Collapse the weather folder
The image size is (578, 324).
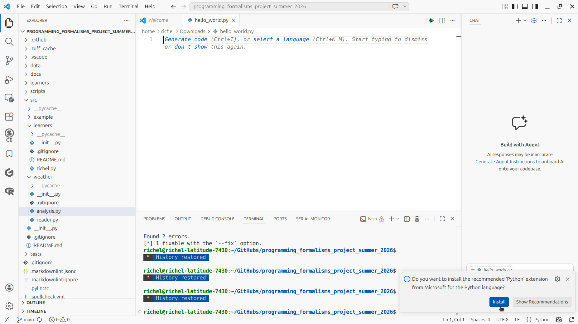(x=77, y=177)
